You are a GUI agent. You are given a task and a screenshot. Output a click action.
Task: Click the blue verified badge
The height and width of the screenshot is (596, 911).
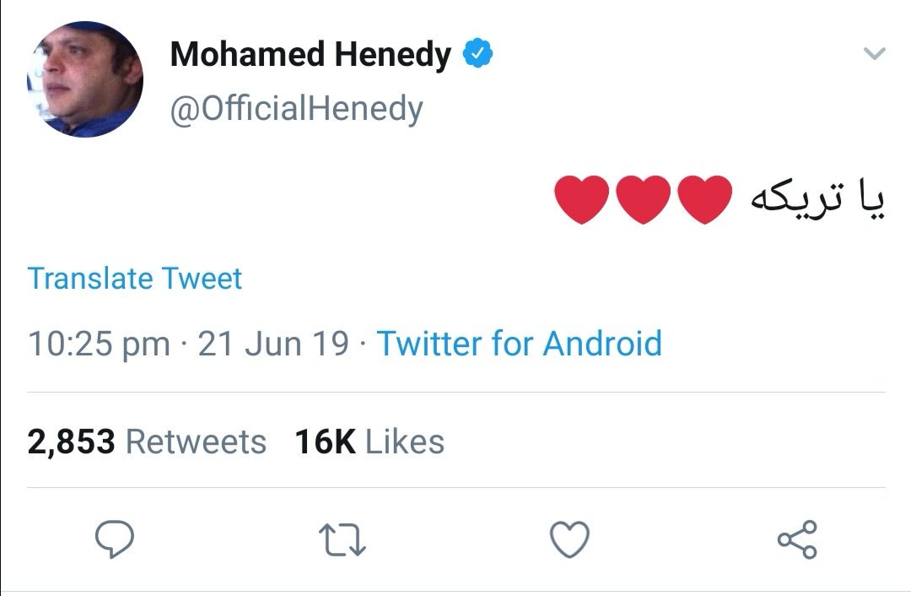point(480,56)
